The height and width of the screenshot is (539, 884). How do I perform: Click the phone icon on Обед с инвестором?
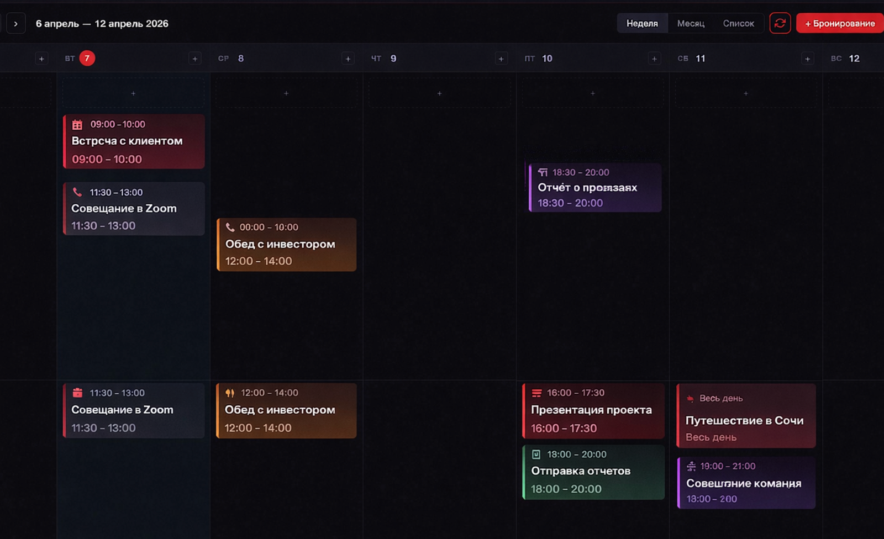(230, 227)
